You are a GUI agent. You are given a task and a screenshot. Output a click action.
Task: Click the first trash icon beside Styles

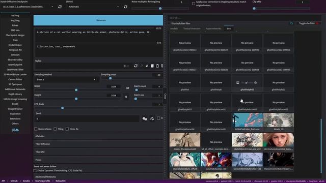tap(152, 66)
